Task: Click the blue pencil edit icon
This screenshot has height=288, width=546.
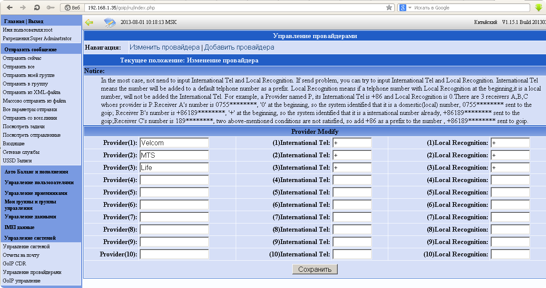Action: tap(110, 22)
